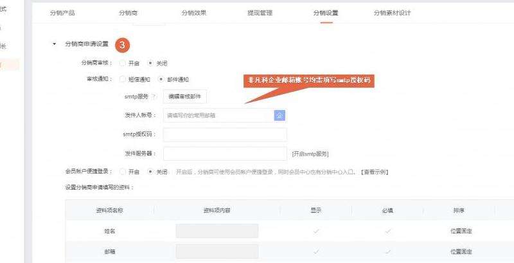The height and width of the screenshot is (263, 514).
Task: Go to the 分销素材设计 tab
Action: point(391,13)
